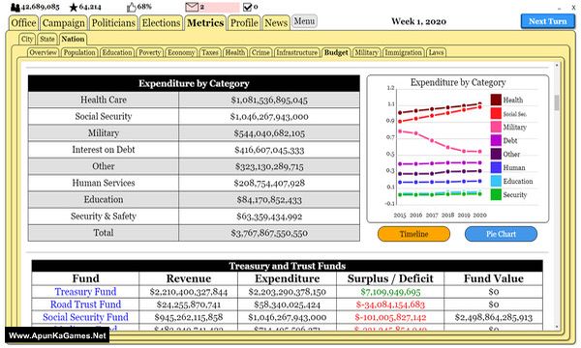Close the window with X
The image size is (581, 348).
573,8
